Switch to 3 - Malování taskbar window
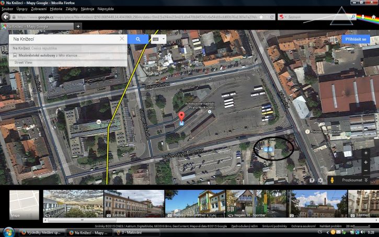 click(x=136, y=233)
